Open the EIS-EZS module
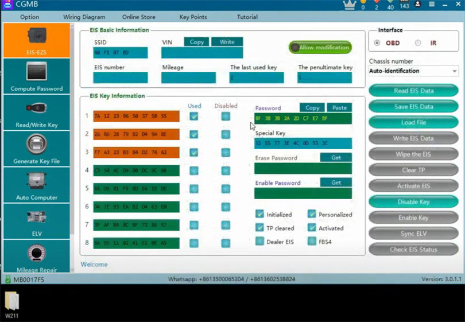 point(37,40)
